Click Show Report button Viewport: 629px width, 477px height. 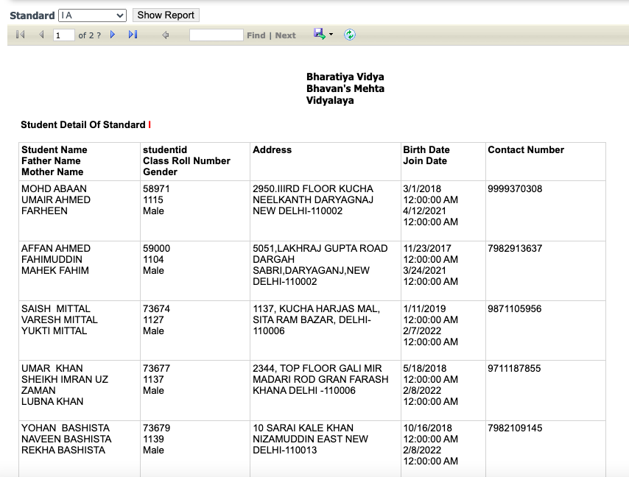(x=166, y=15)
